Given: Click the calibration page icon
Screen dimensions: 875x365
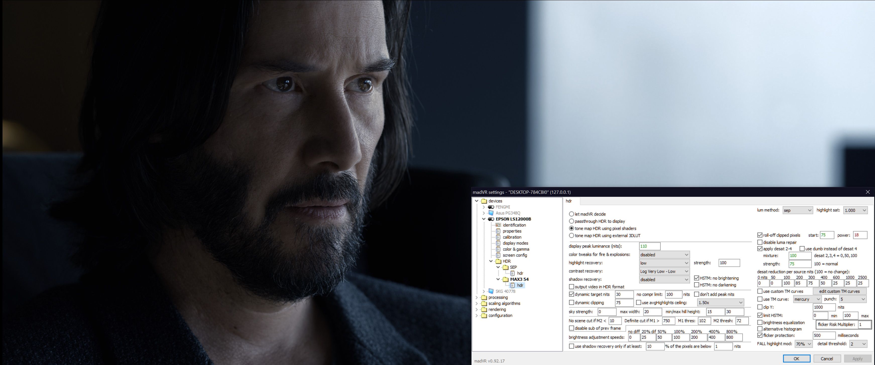Looking at the screenshot, I should 498,237.
